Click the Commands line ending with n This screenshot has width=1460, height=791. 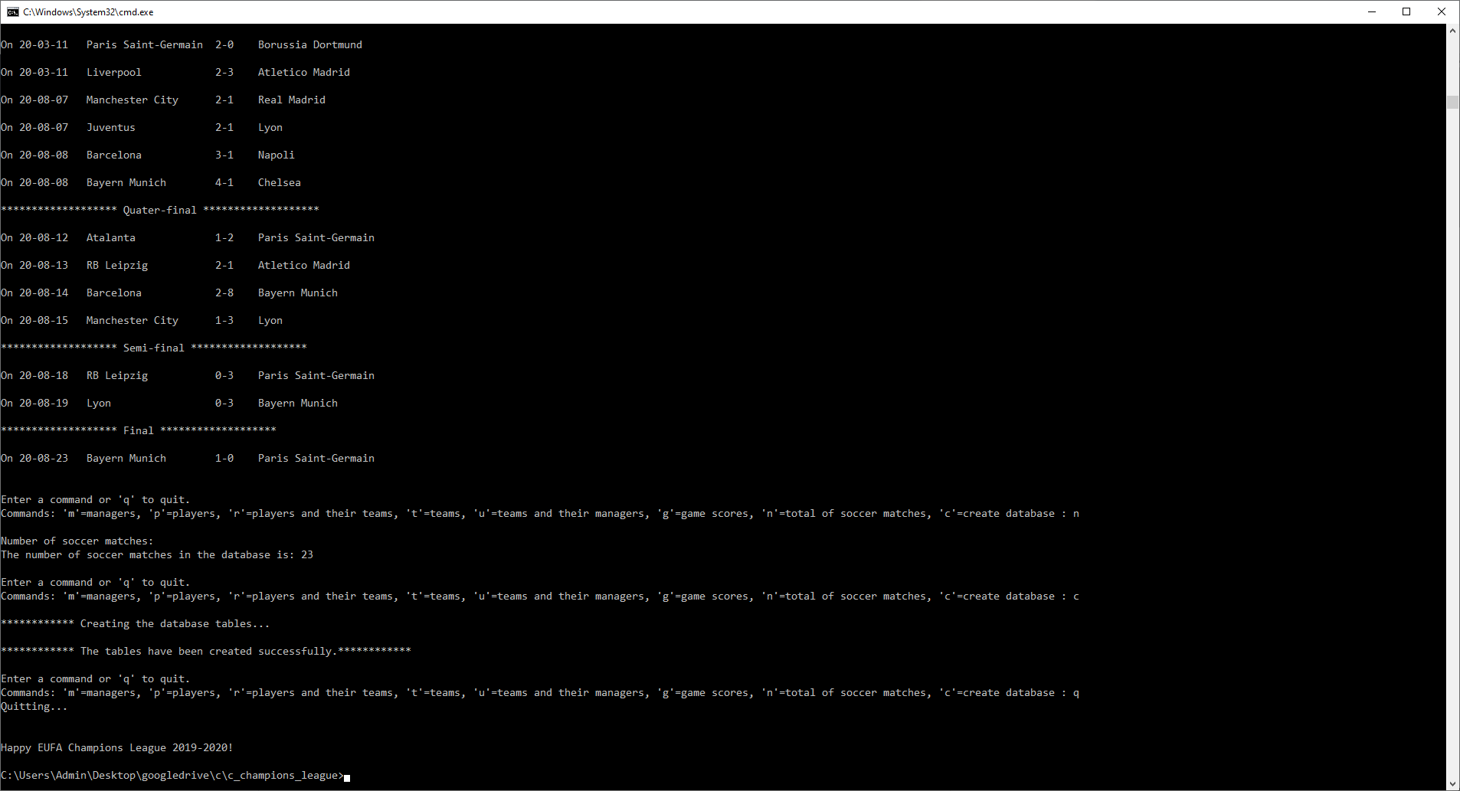tap(540, 513)
